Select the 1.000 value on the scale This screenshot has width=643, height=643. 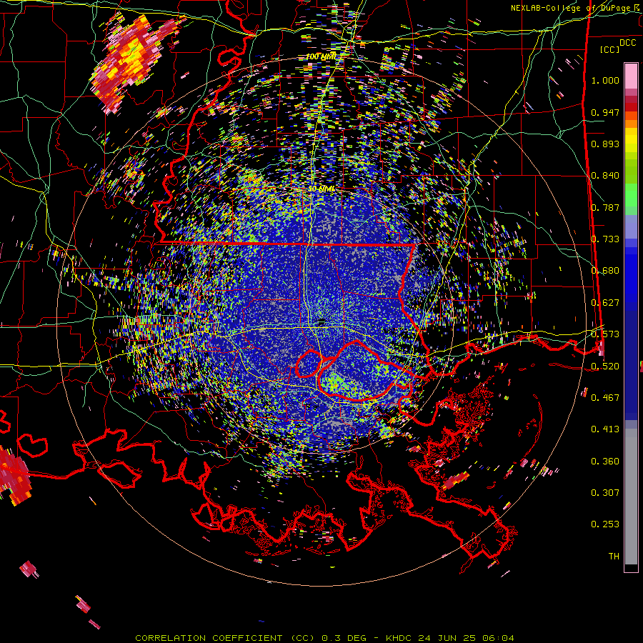[605, 80]
